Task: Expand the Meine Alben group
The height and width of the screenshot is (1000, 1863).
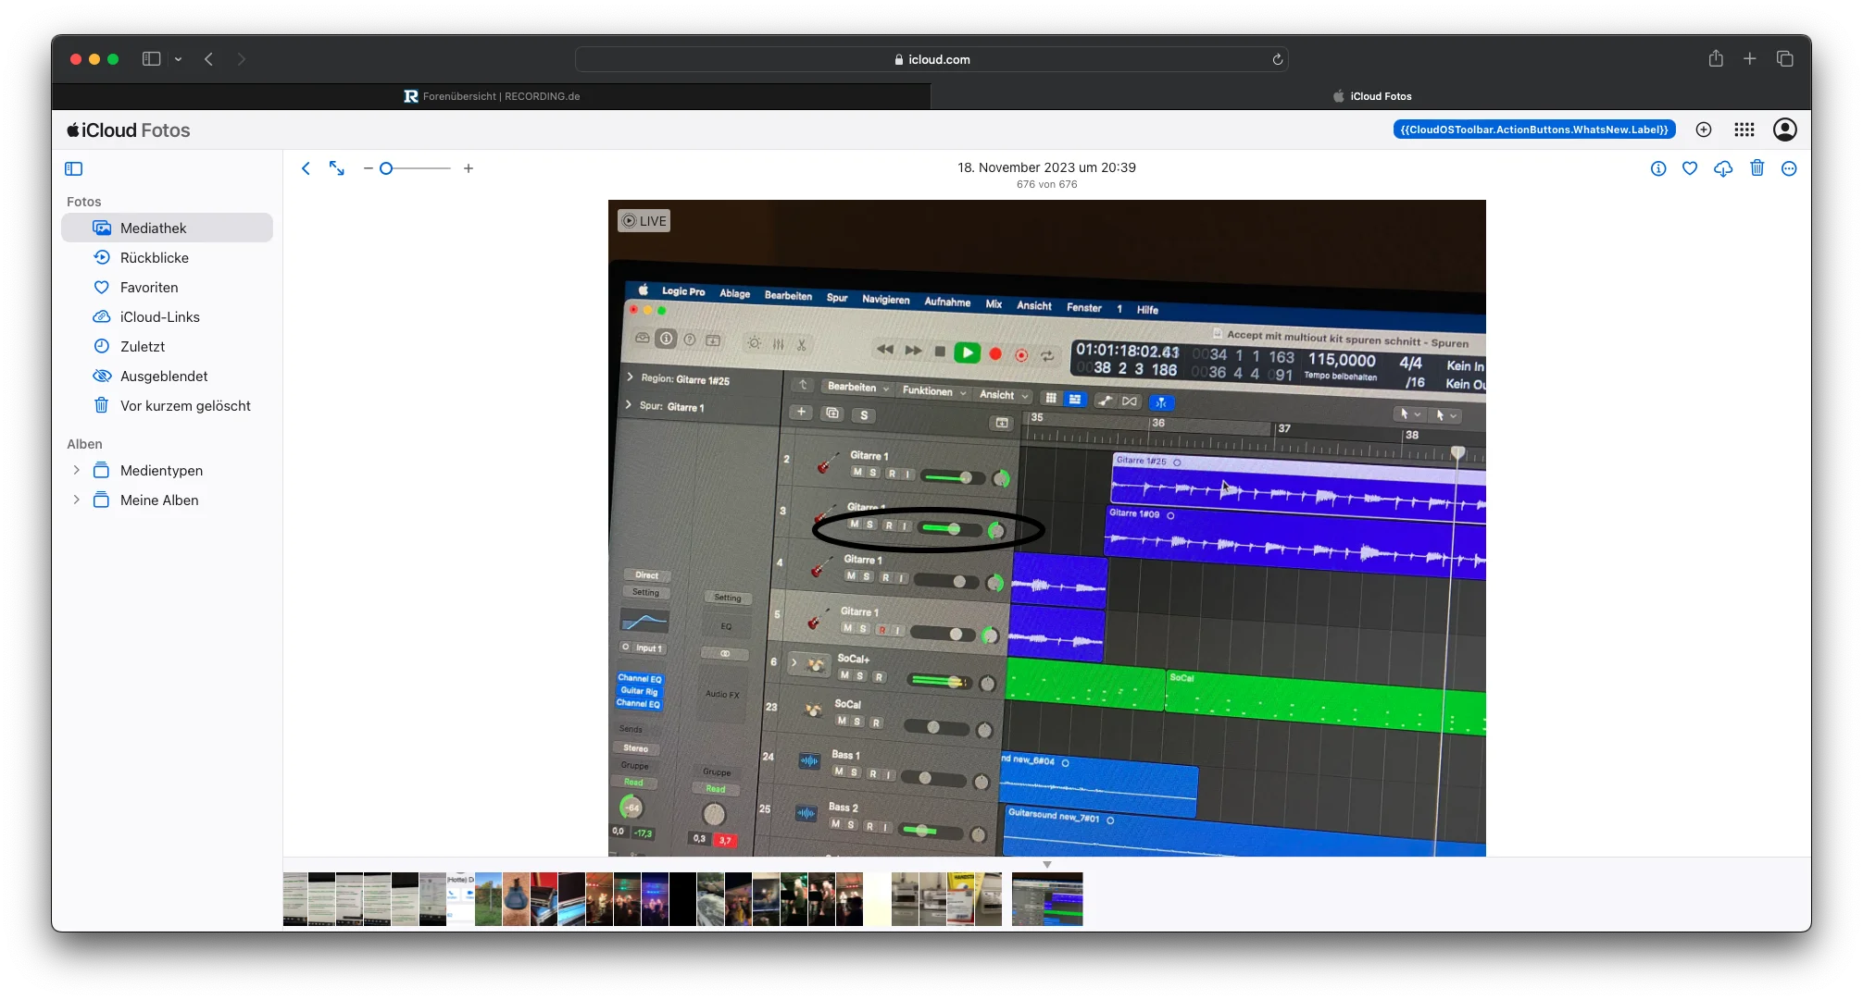Action: pyautogui.click(x=77, y=500)
